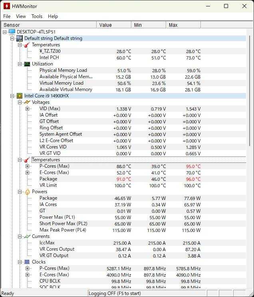Click the Clocks signal icon

pos(27,262)
